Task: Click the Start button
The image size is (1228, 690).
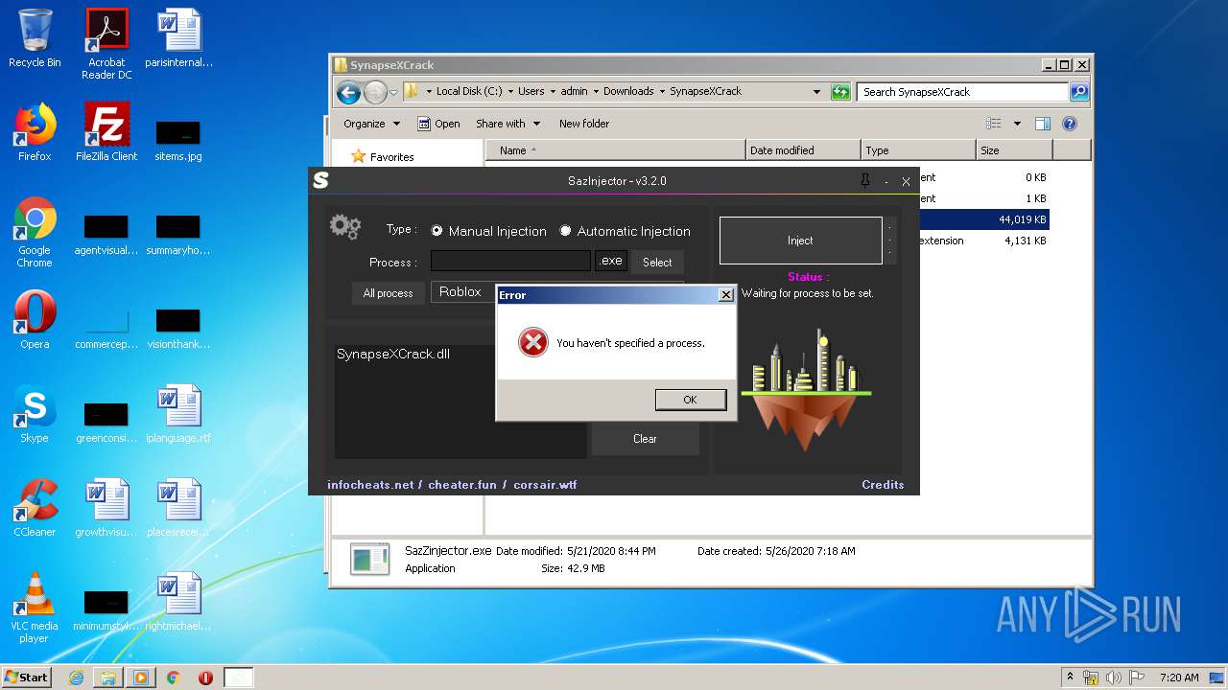Action: pos(27,677)
